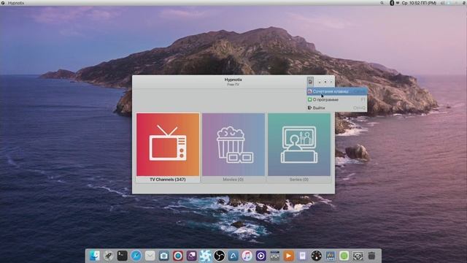This screenshot has width=467, height=263.
Task: Open the blue triangle app icon in the dock
Action: (x=233, y=256)
